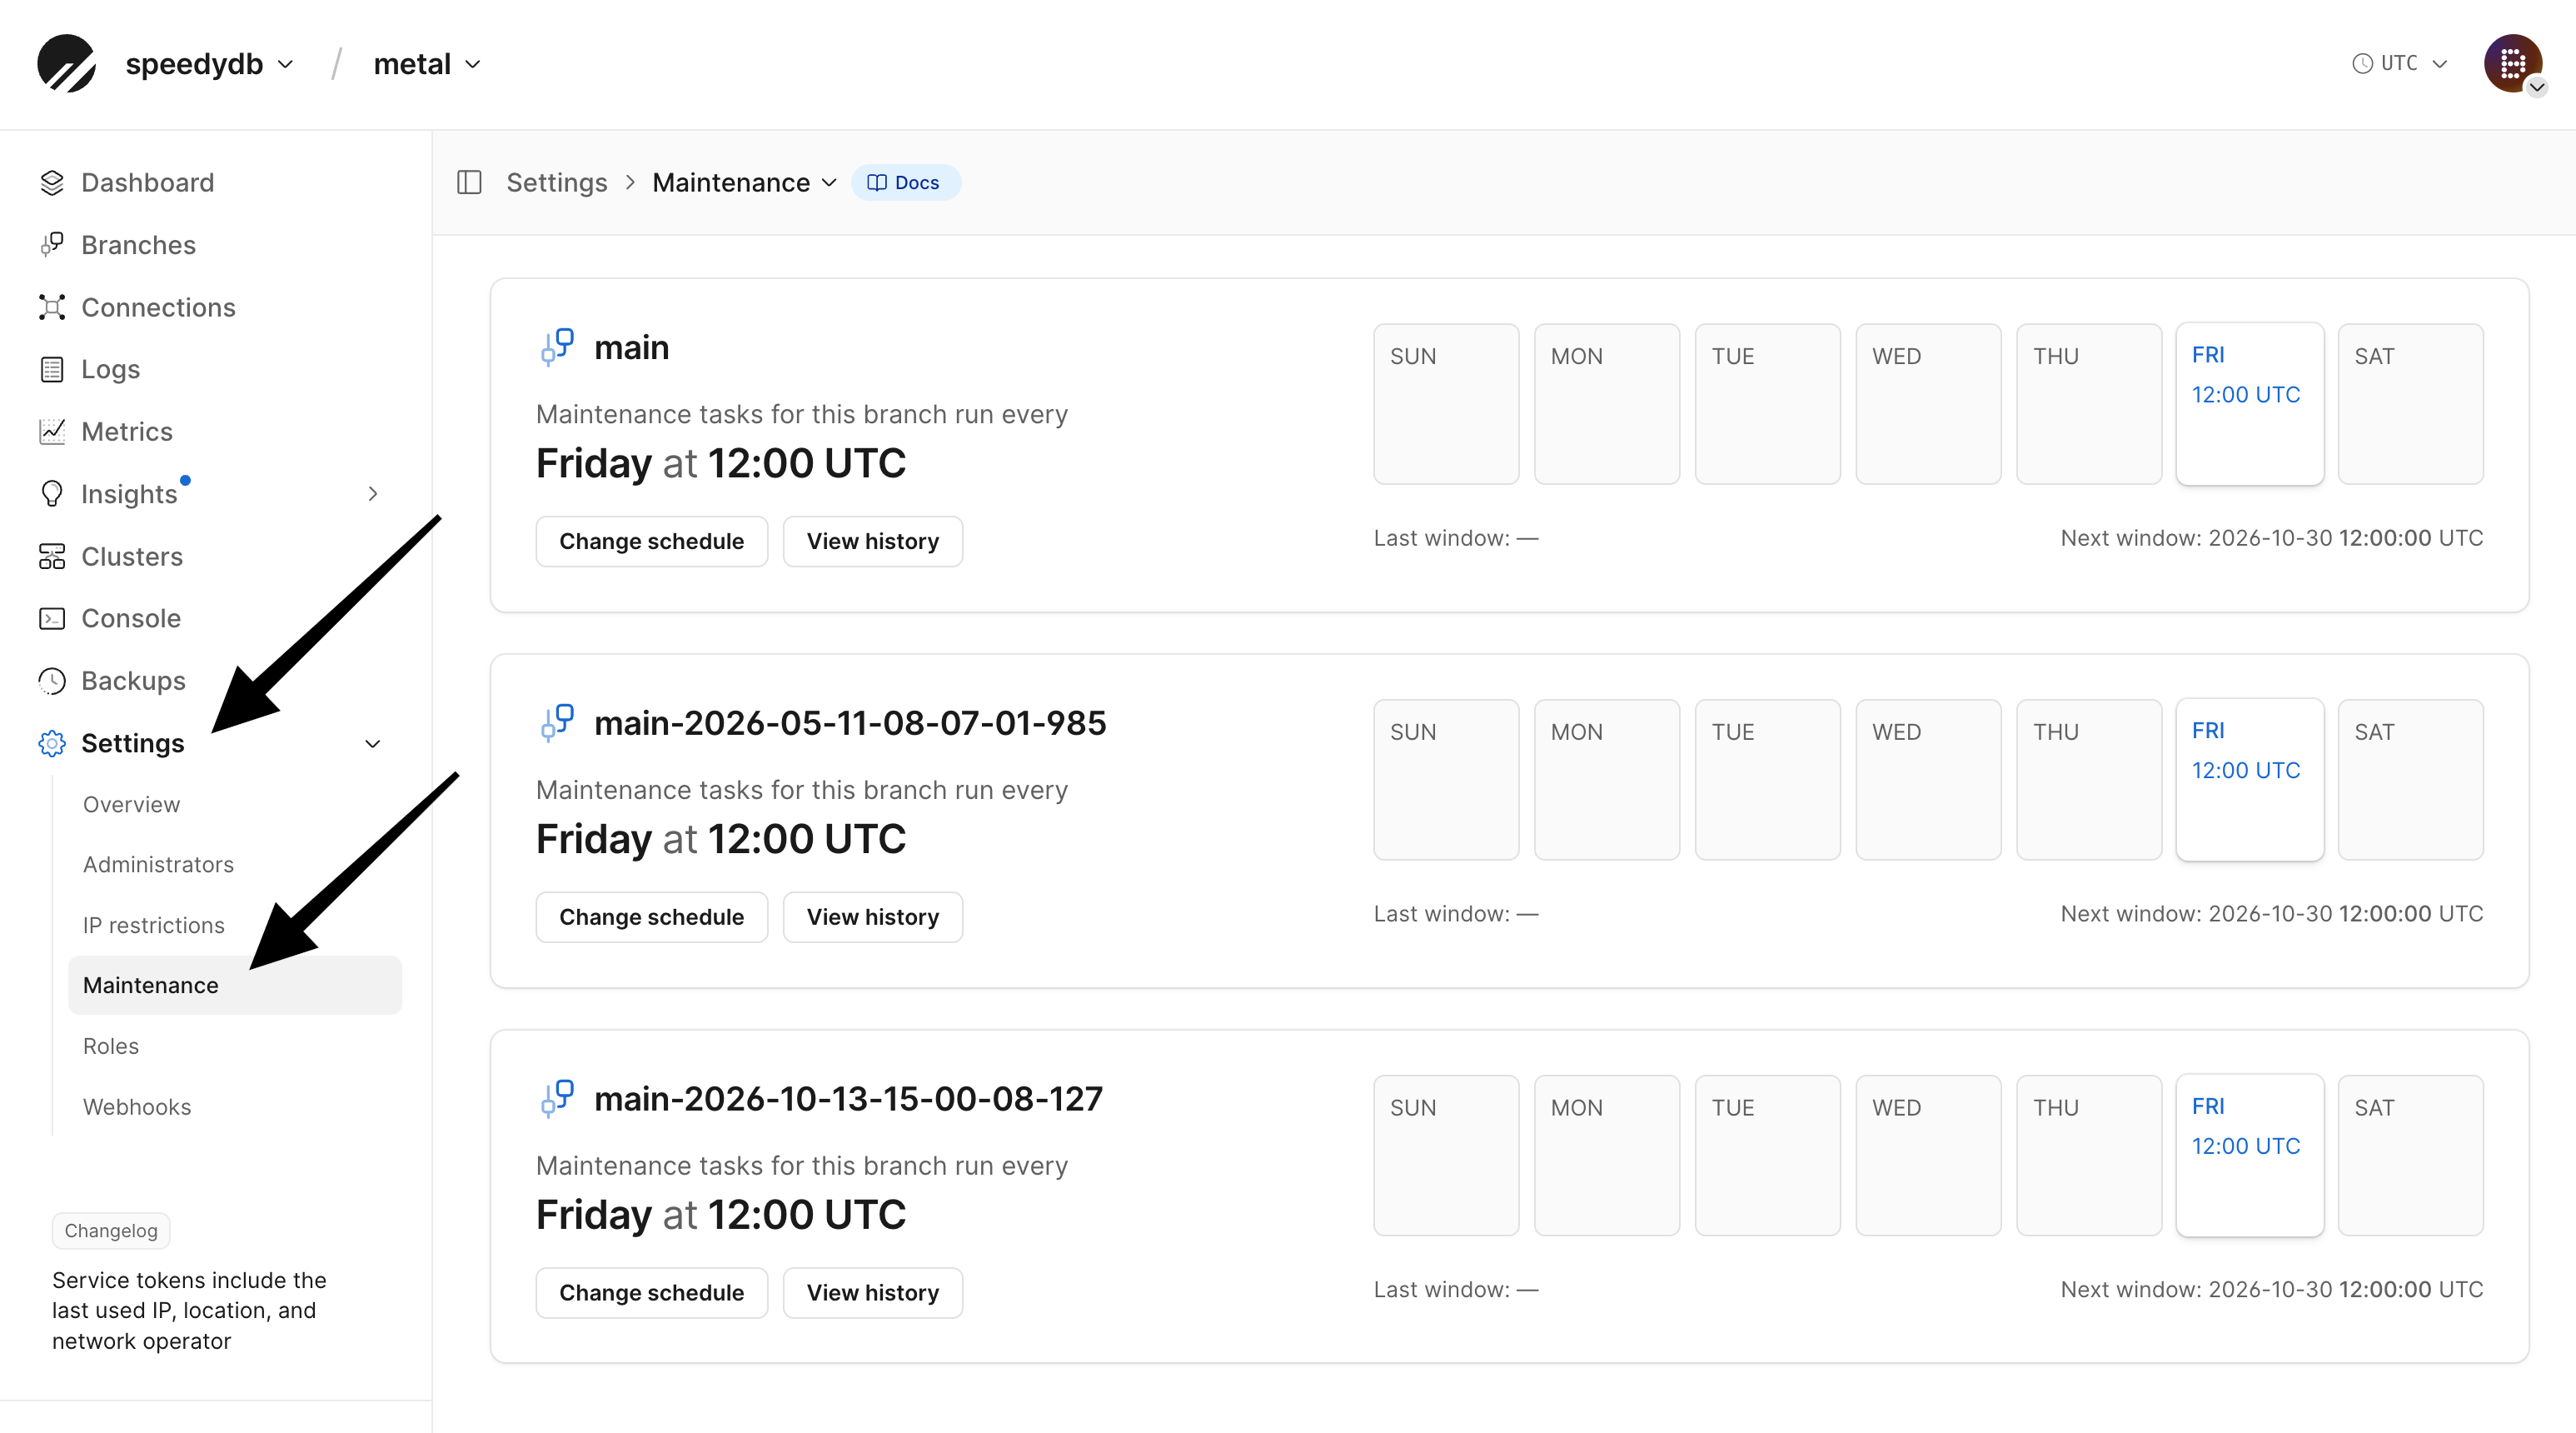Select Webhooks under Settings

tap(136, 1106)
